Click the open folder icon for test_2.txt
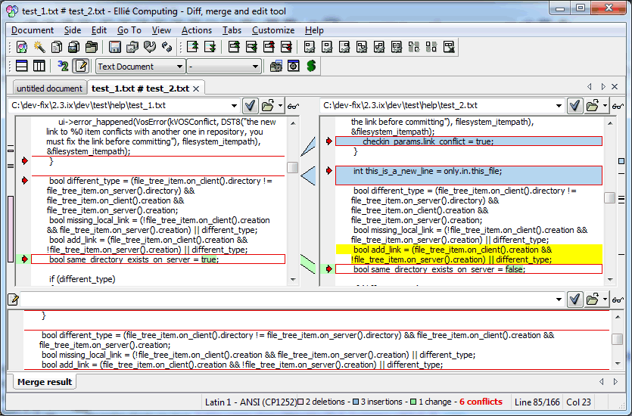Screen dimensions: 632x416 pyautogui.click(x=592, y=106)
